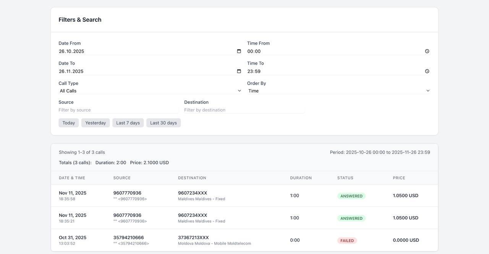Open the Date From calendar picker icon

[x=239, y=51]
